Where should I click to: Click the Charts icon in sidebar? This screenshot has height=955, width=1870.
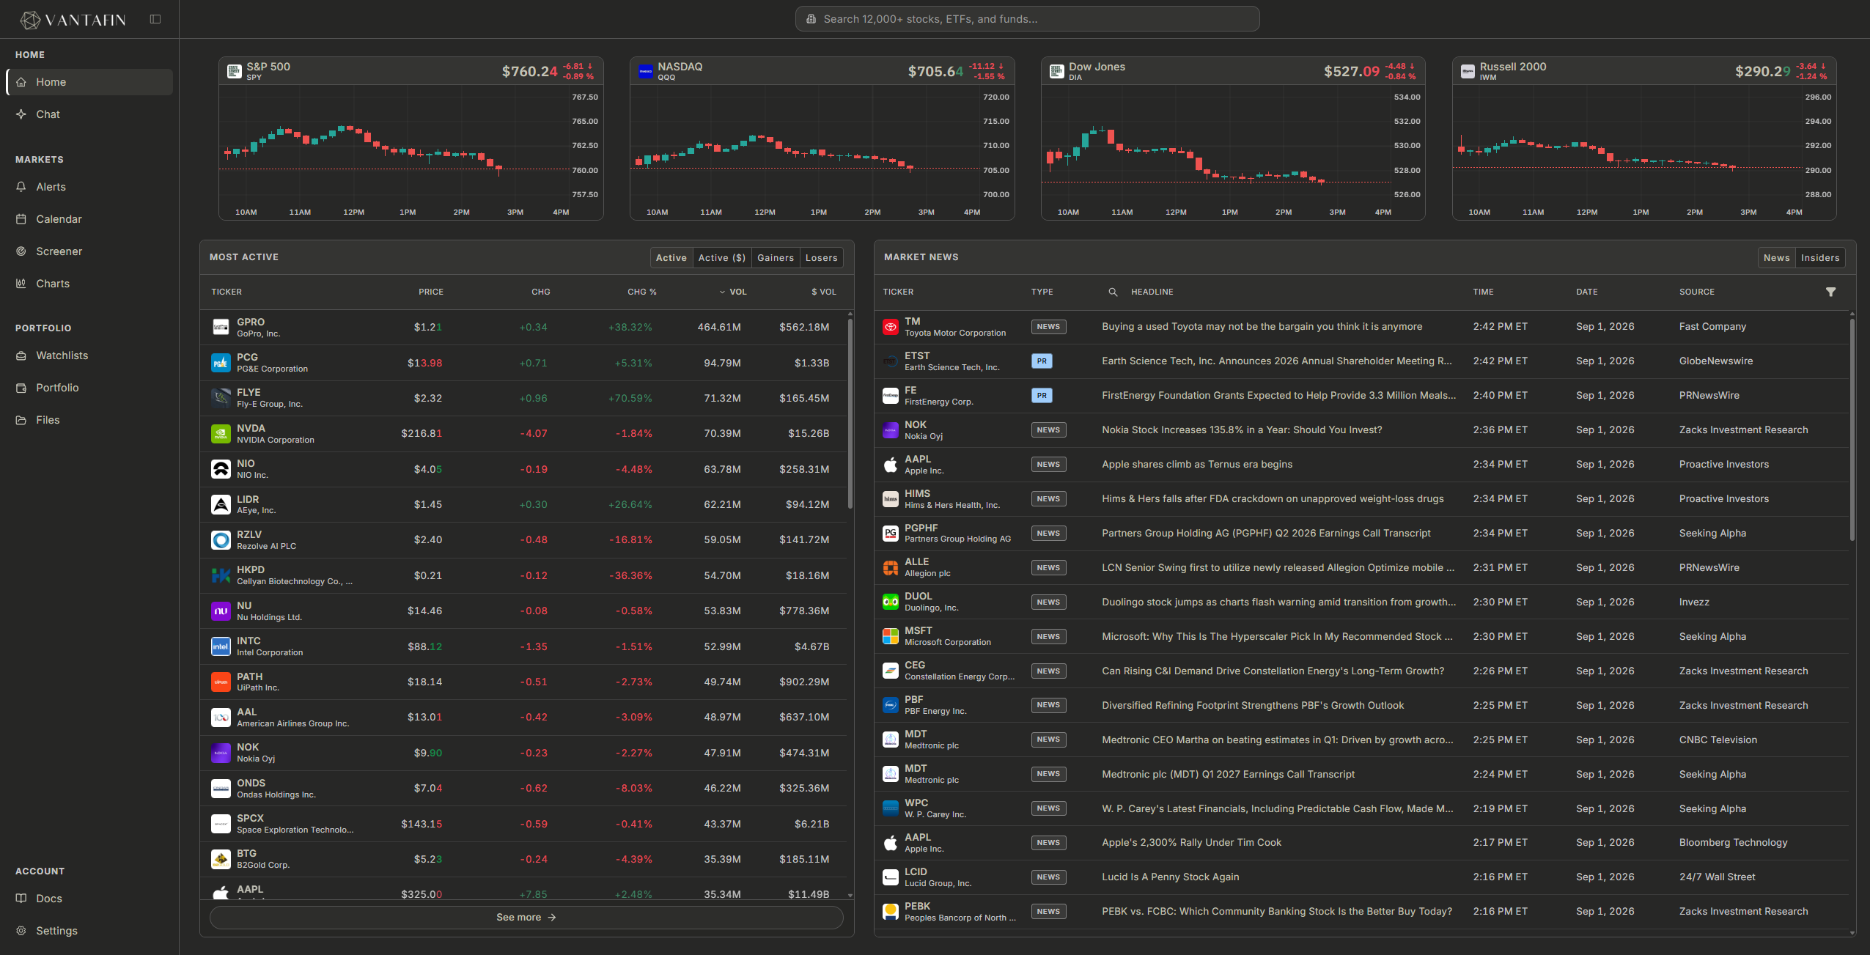point(21,284)
